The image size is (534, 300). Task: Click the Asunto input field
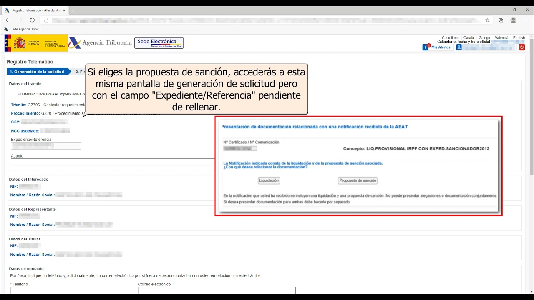tap(113, 162)
